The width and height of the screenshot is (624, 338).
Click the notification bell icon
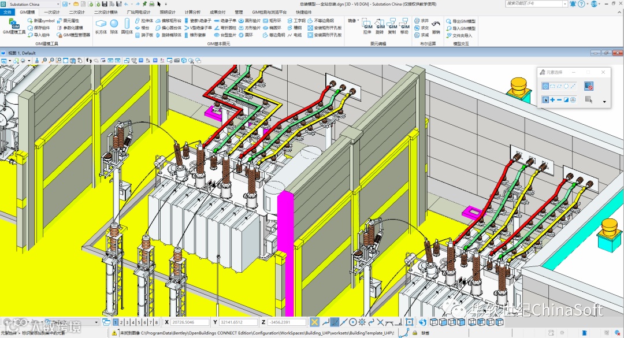(573, 4)
